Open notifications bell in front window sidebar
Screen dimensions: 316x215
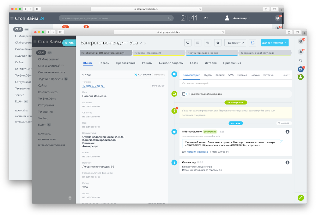pos(301,52)
